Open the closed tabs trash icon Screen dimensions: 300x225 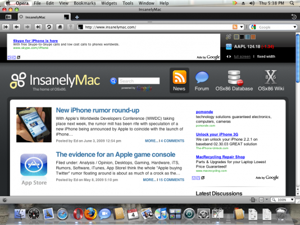tap(294, 17)
